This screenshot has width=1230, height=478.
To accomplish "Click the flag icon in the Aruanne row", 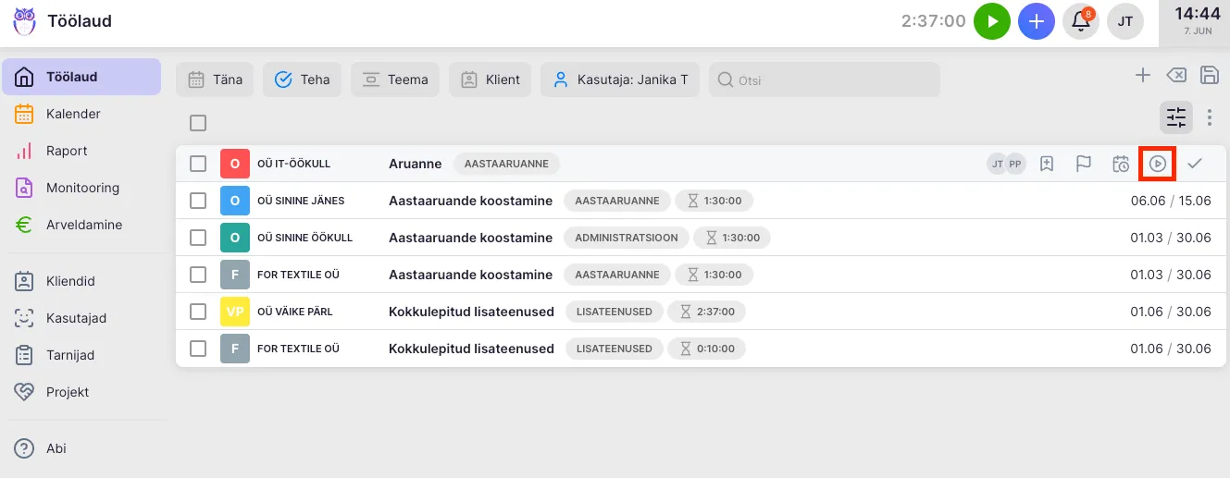I will pyautogui.click(x=1083, y=164).
